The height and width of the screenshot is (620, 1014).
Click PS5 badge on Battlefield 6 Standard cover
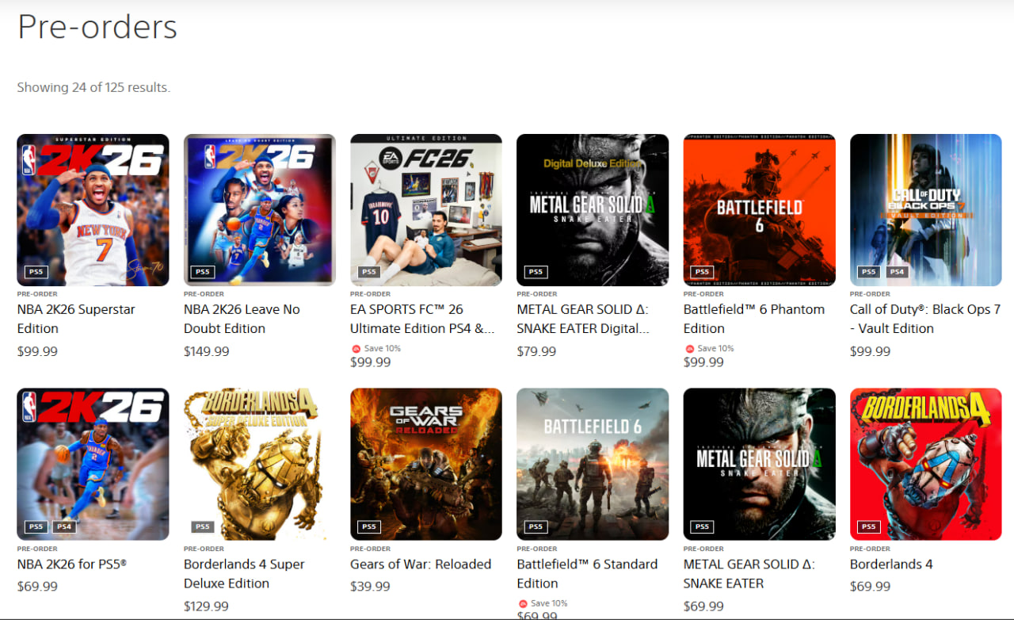536,526
